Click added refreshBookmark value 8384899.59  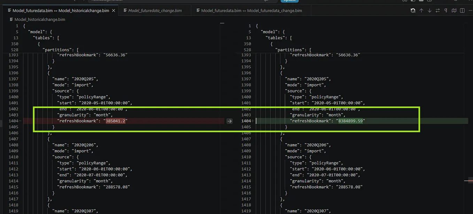(x=351, y=121)
